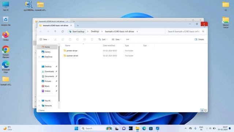Open Desktop in navigation pane

[x=48, y=67]
